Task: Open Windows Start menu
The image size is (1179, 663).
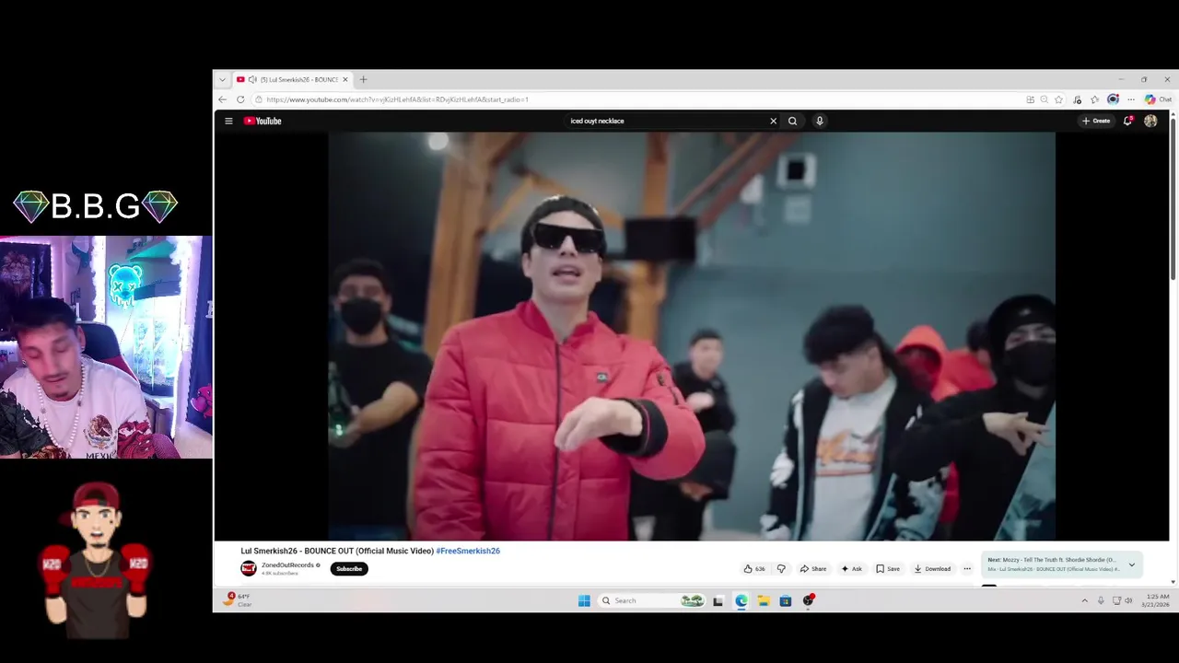Action: coord(584,600)
